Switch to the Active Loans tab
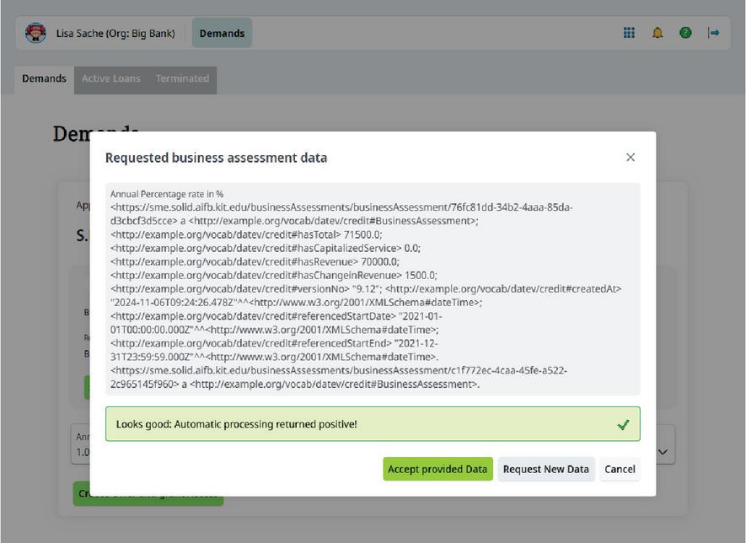The height and width of the screenshot is (543, 746). (110, 78)
